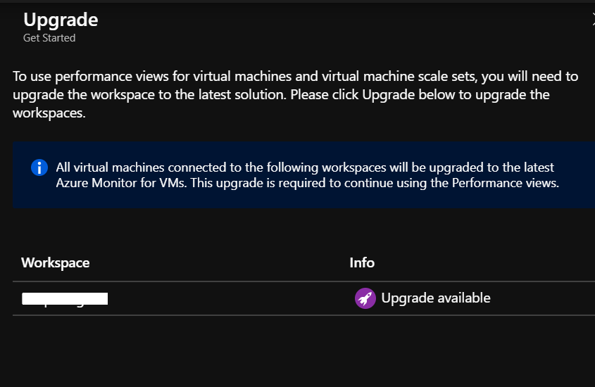Click the Upgrade panel title
Viewport: 595px width, 387px height.
(61, 20)
